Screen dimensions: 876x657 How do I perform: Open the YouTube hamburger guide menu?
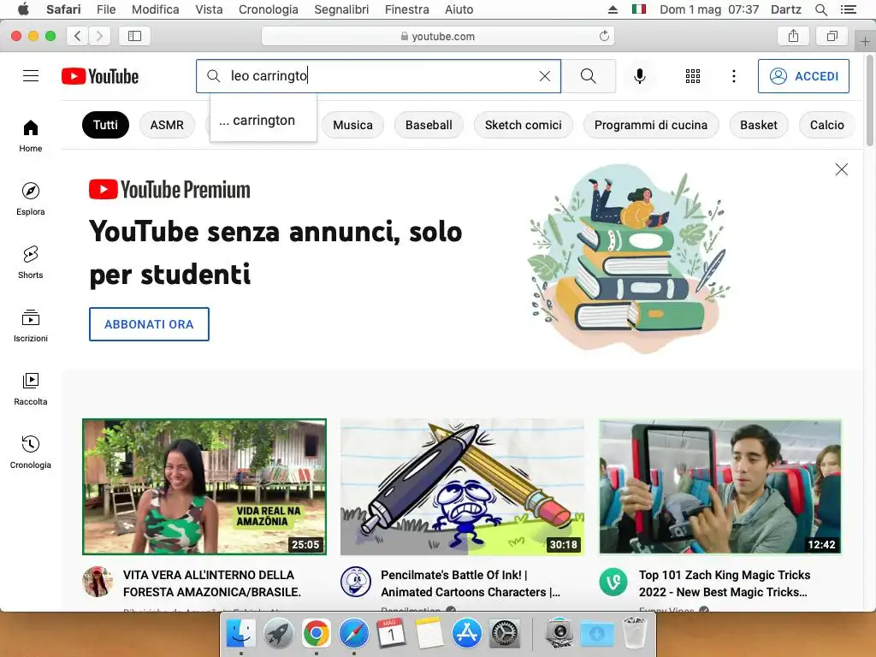[x=31, y=76]
